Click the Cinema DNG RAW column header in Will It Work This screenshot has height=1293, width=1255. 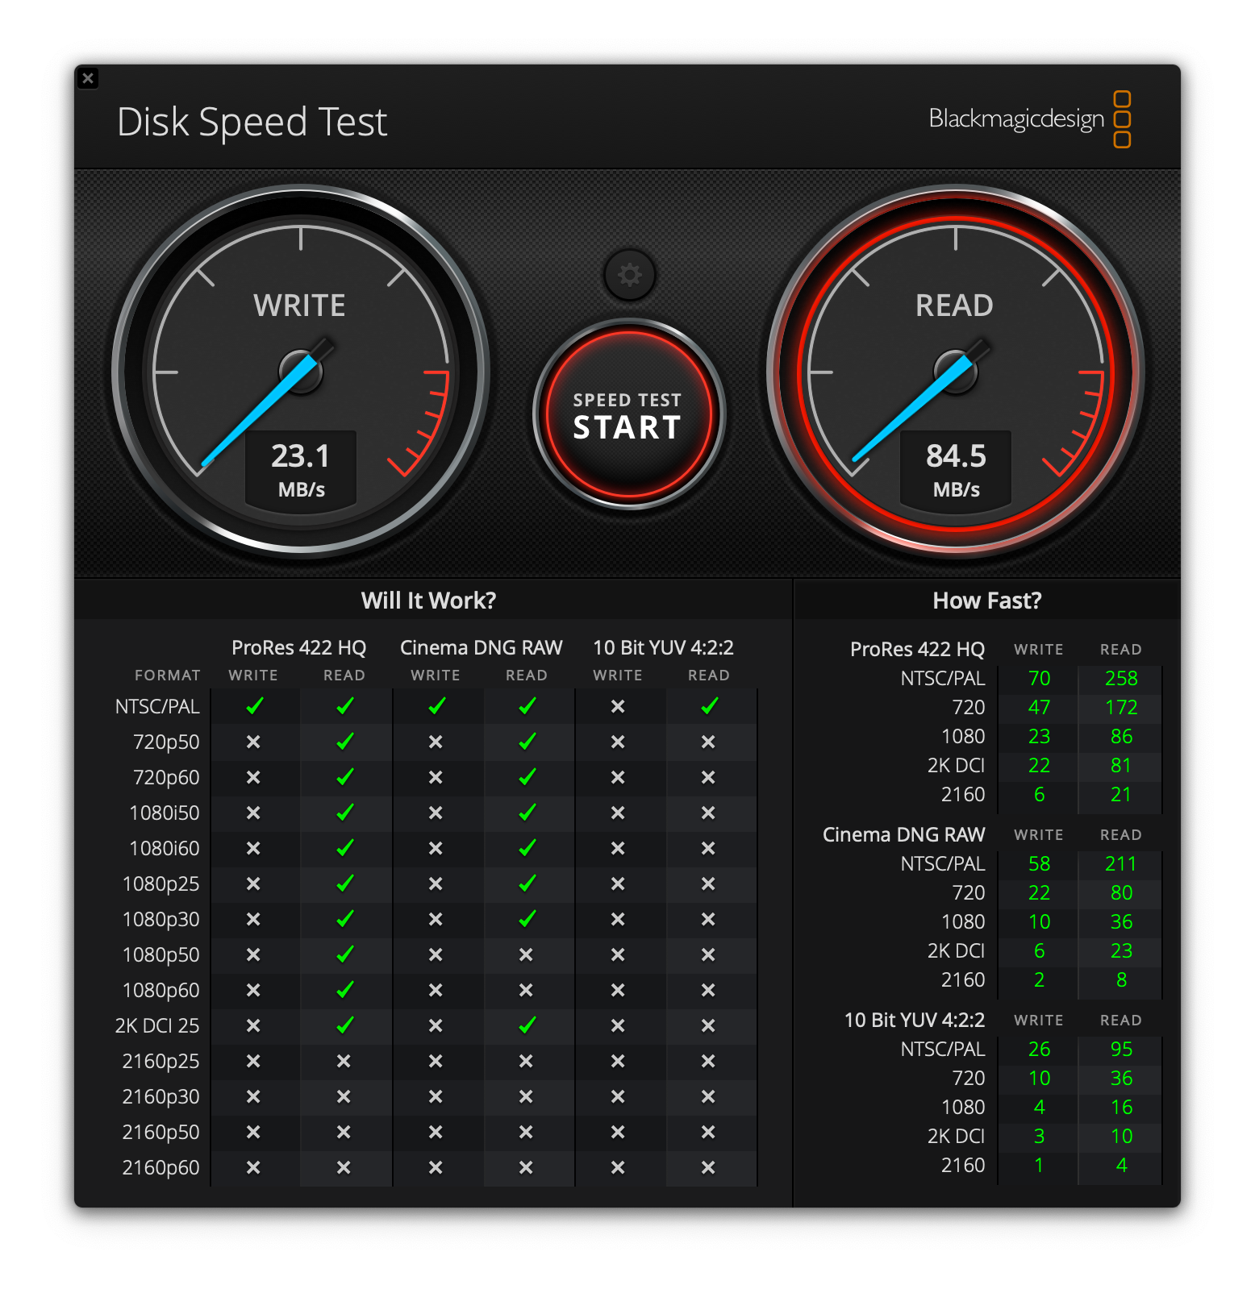[482, 648]
